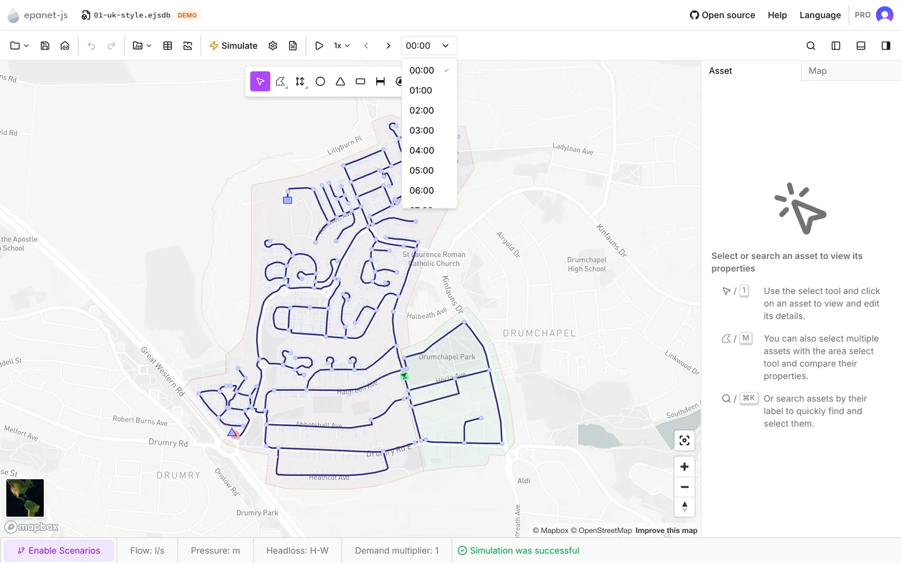The height and width of the screenshot is (563, 901).
Task: Click the epanet-js logo
Action: point(38,15)
